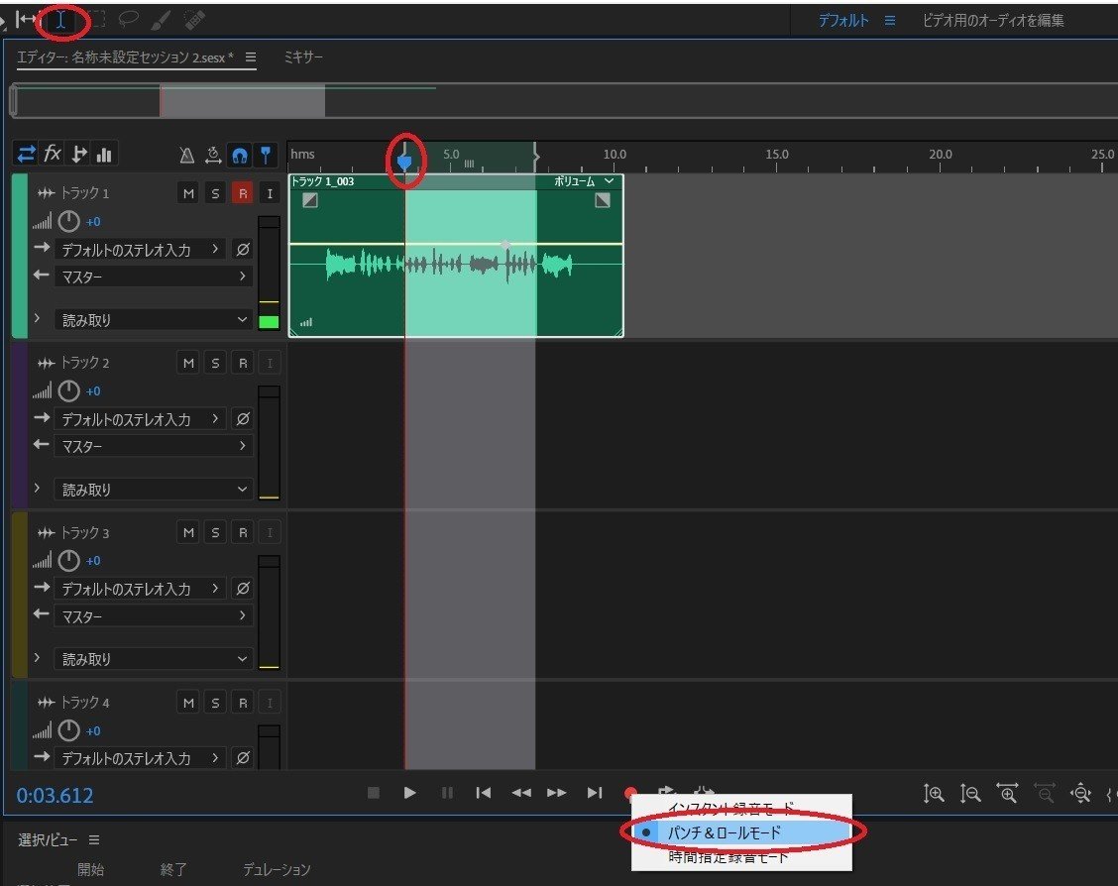Image resolution: width=1118 pixels, height=886 pixels.
Task: Open トラック 3 マスター output dropdown
Action: click(154, 615)
